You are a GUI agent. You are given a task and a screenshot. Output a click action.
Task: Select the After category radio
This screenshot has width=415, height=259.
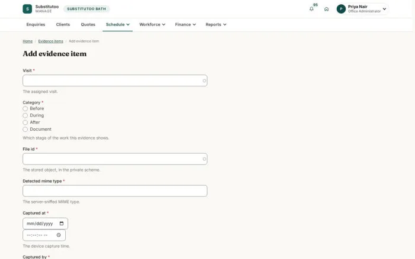pos(25,122)
